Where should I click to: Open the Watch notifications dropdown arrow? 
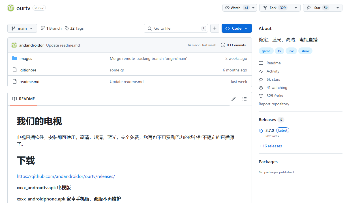(x=253, y=8)
